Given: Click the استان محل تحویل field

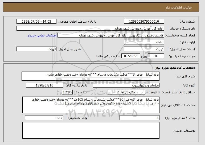Looking at the screenshot, I should pos(144,49).
